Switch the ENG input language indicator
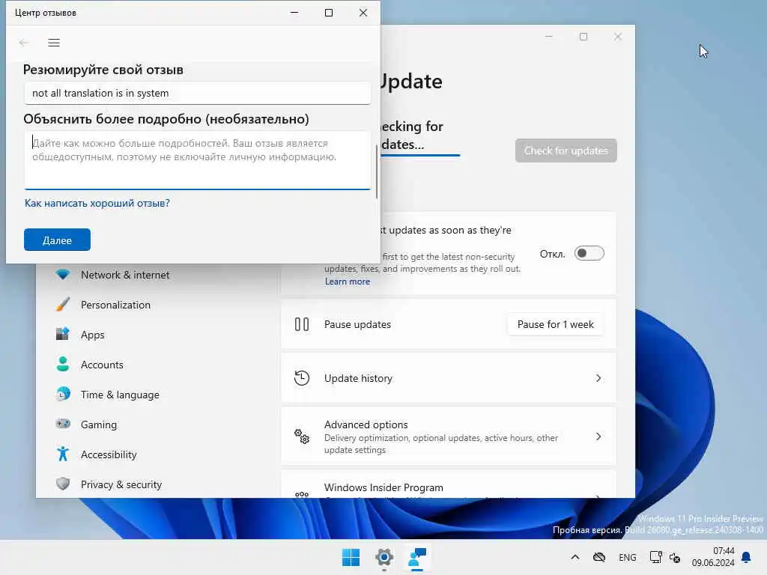This screenshot has width=767, height=575. click(627, 557)
